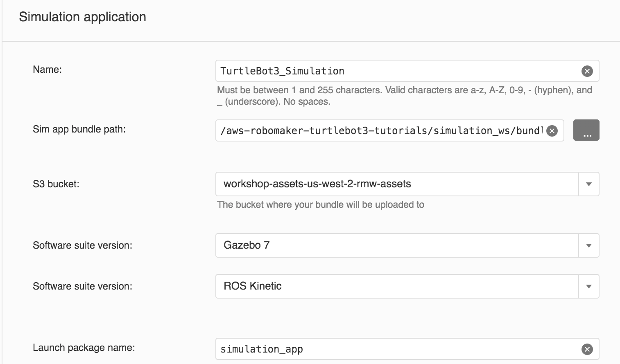
Task: Click the "Name:" field label
Action: (47, 70)
